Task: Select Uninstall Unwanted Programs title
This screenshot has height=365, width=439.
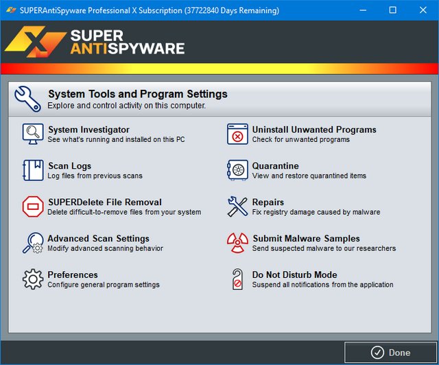Action: click(x=314, y=130)
